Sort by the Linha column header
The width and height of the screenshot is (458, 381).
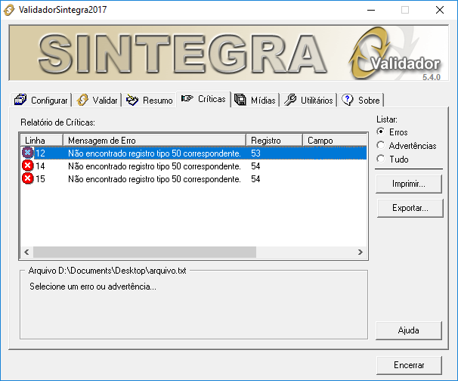pos(42,141)
